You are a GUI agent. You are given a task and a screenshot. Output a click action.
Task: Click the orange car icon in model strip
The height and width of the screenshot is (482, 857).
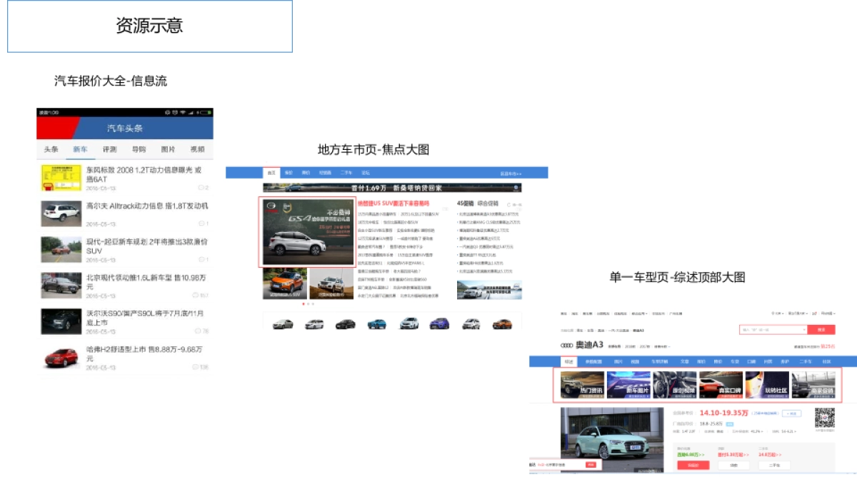tap(502, 324)
